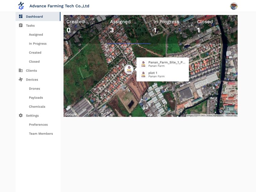Open Team Members page
The image size is (256, 192).
point(38,133)
